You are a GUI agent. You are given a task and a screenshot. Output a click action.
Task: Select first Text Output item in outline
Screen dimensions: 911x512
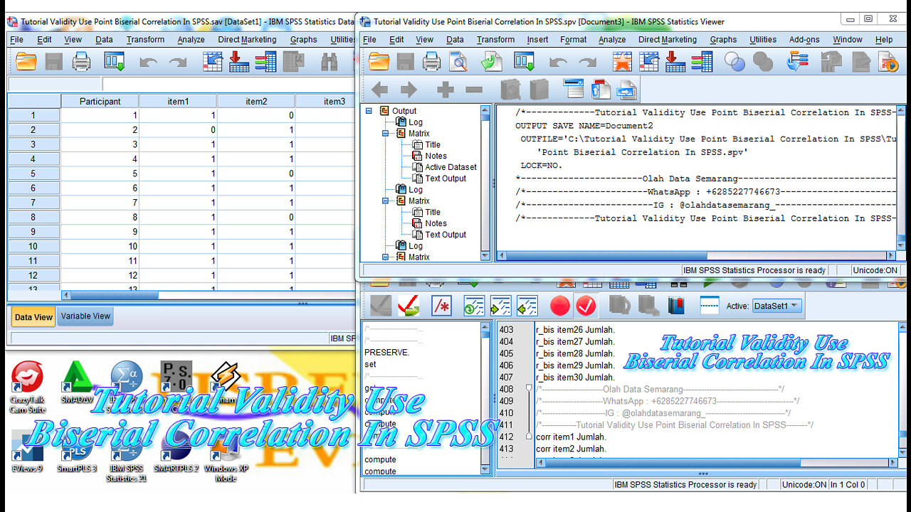446,178
